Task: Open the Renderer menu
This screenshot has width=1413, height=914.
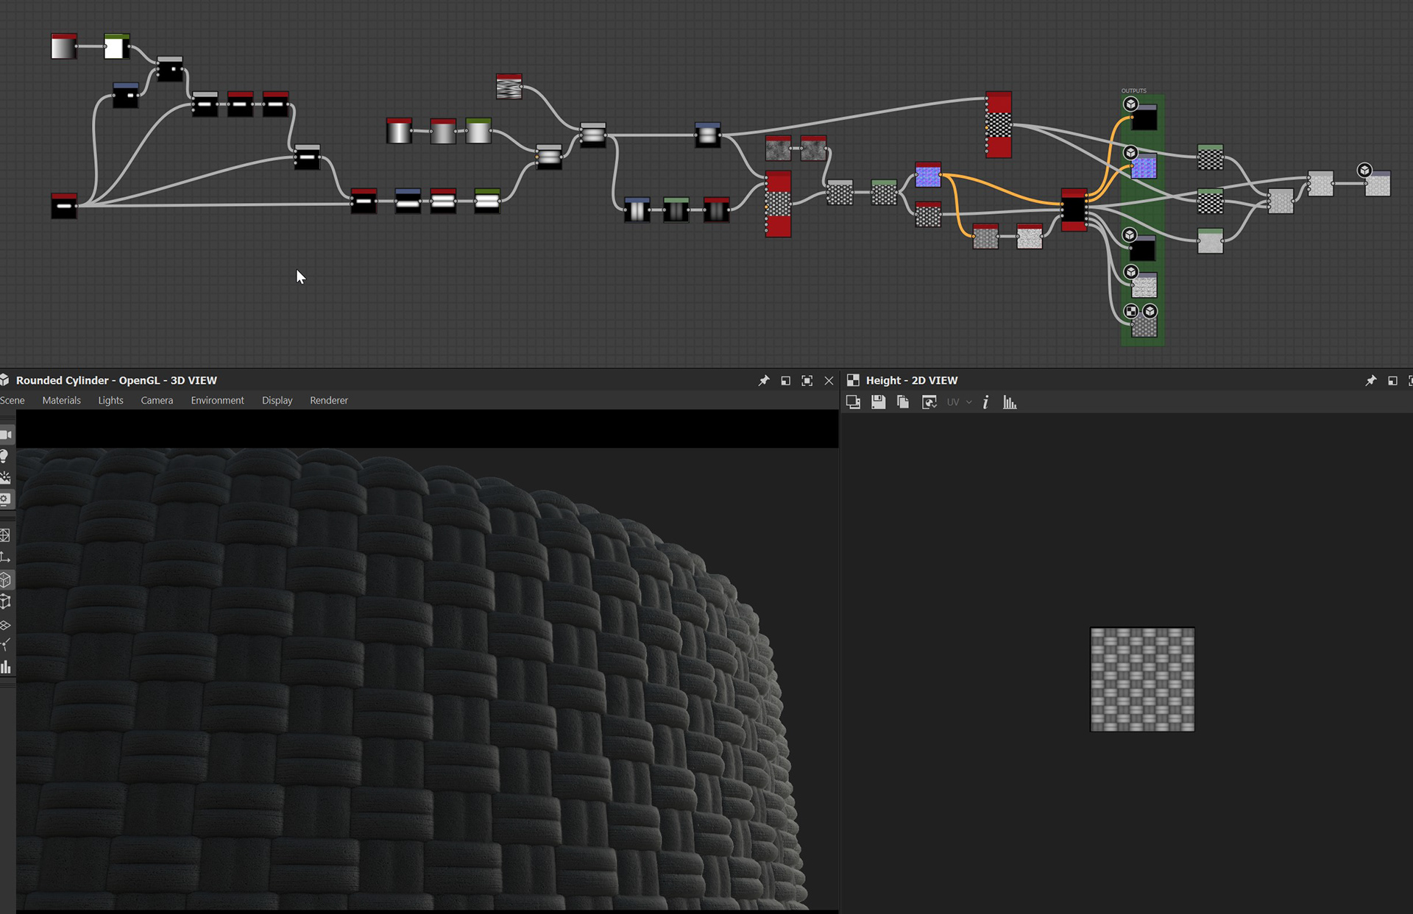Action: point(328,400)
